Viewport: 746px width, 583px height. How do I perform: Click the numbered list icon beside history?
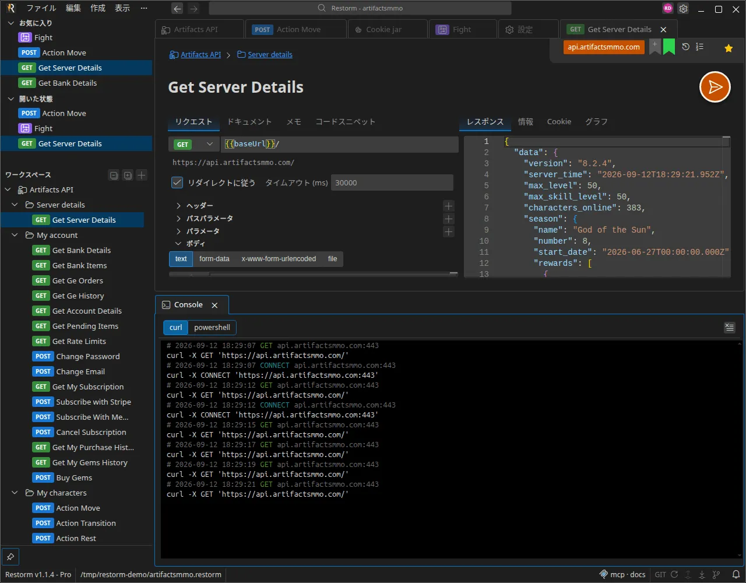[700, 47]
